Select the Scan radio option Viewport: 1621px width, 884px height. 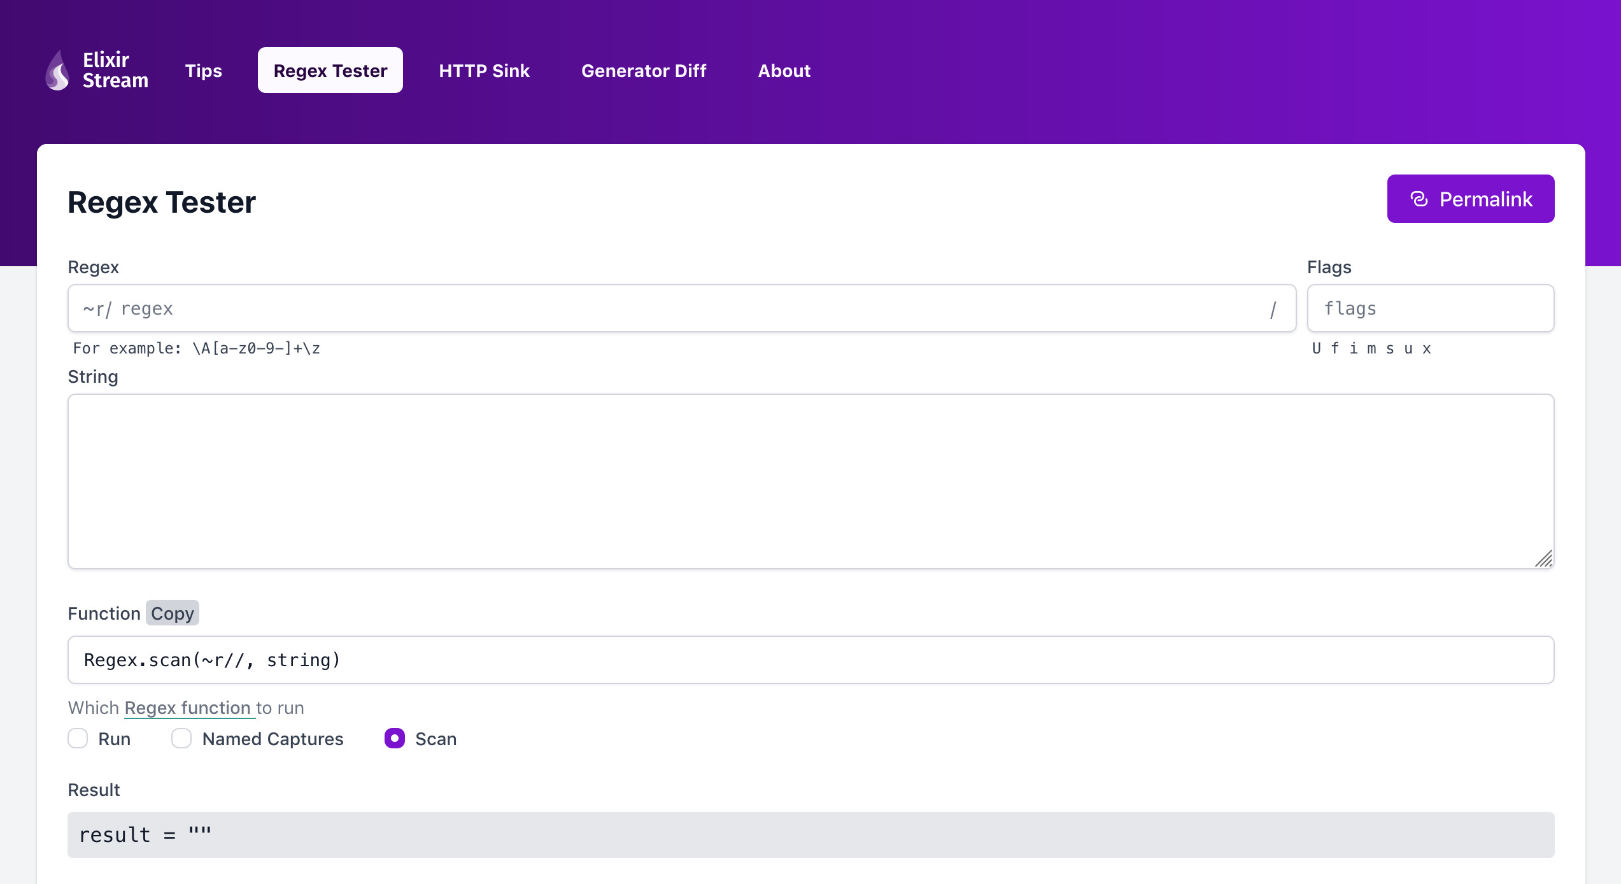point(395,738)
